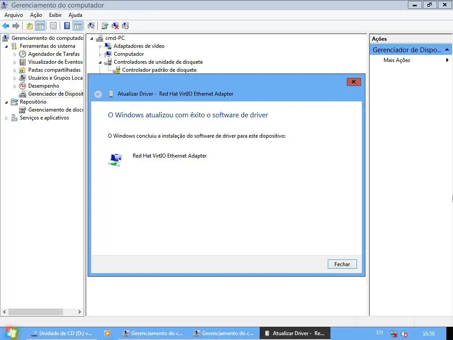The image size is (453, 340).
Task: Collapse the Gerenciador de Dispo... actions section
Action: (x=447, y=50)
